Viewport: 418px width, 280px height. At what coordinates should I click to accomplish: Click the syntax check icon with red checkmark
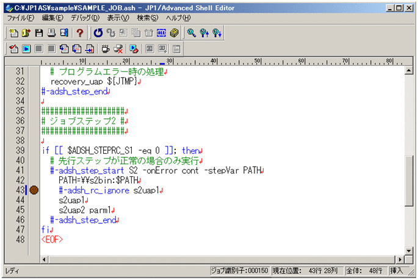pos(13,49)
